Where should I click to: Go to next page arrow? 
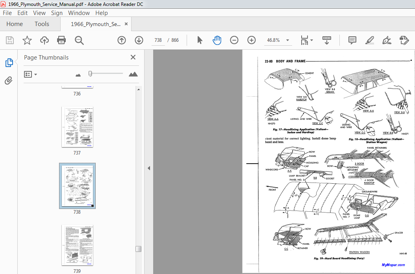[139, 40]
